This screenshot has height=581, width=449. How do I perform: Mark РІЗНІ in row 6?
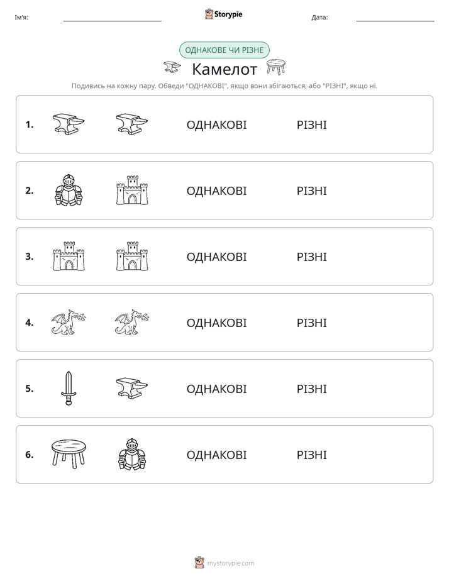pos(311,455)
